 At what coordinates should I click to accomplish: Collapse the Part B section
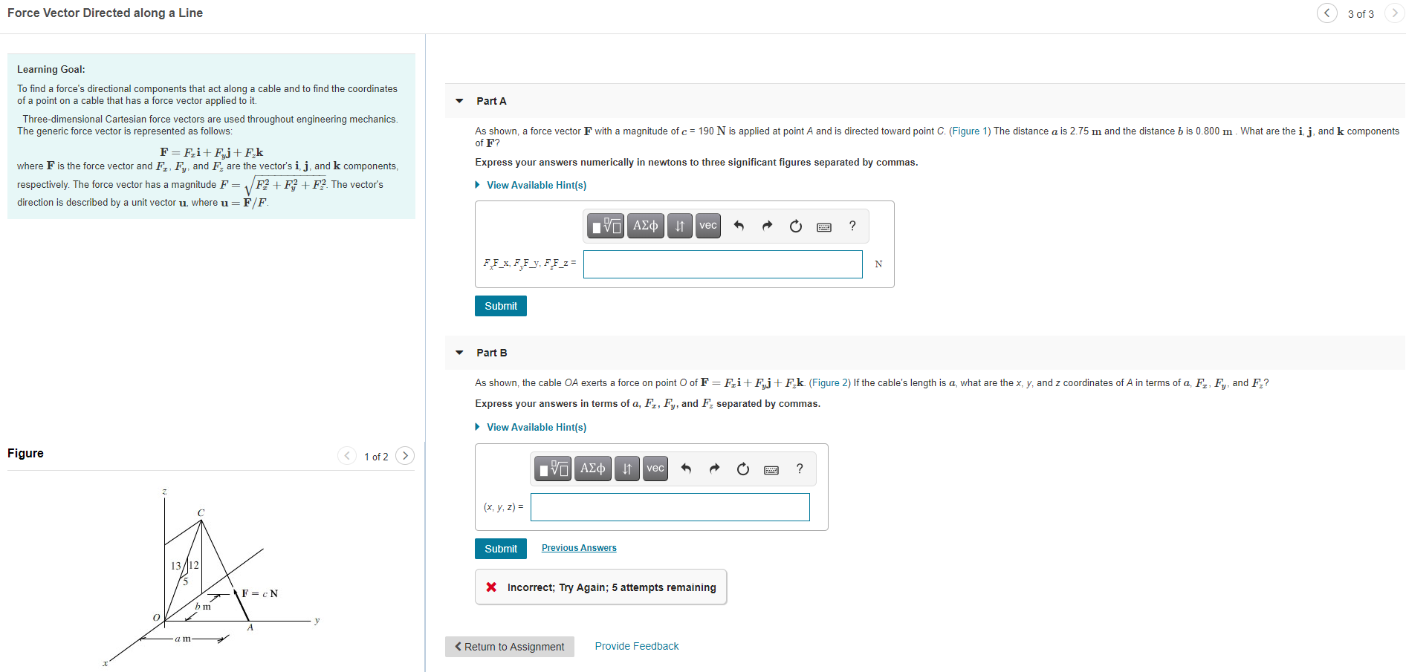click(459, 353)
